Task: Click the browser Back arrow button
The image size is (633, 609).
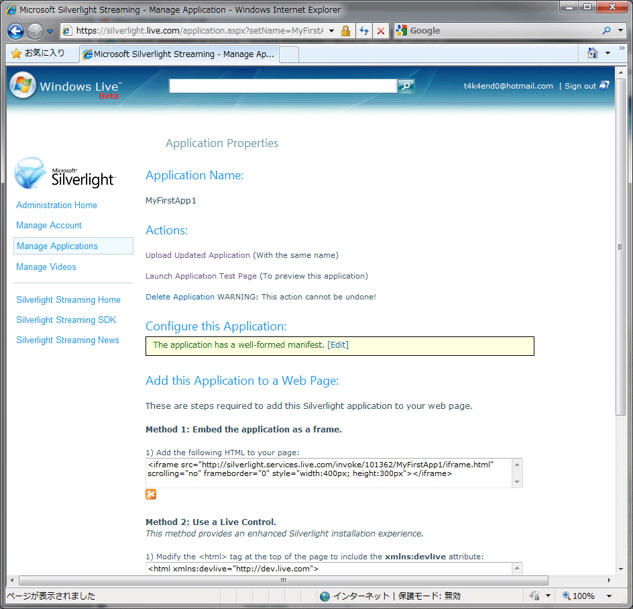Action: click(16, 31)
